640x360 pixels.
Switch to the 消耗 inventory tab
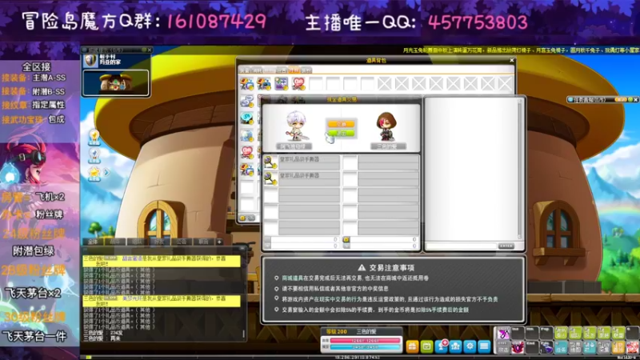257,70
